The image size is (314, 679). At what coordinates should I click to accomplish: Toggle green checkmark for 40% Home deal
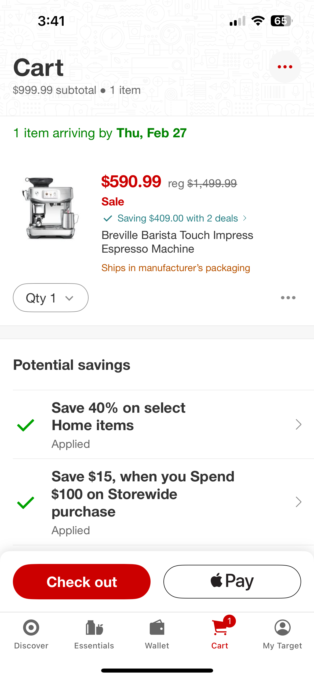coord(25,425)
